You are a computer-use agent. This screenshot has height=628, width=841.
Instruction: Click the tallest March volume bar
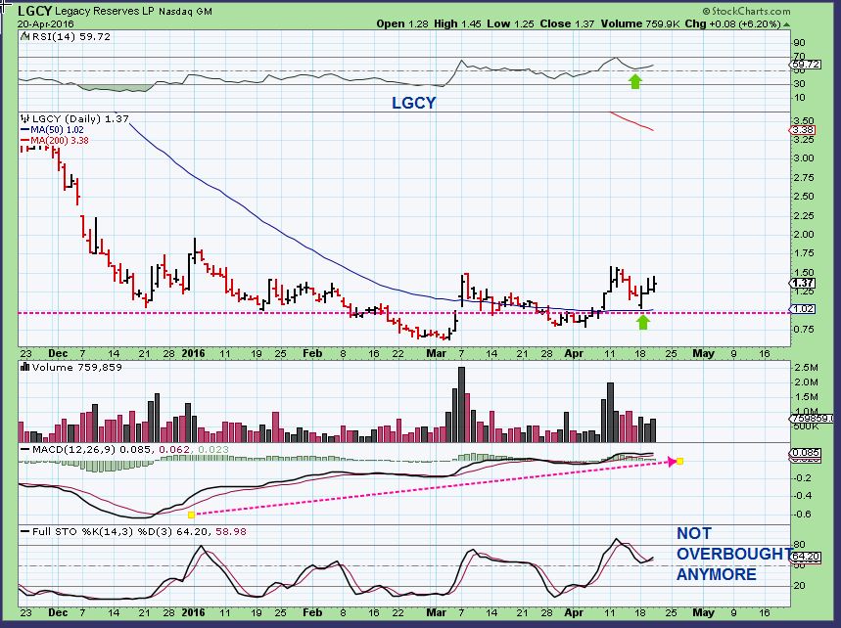point(462,405)
